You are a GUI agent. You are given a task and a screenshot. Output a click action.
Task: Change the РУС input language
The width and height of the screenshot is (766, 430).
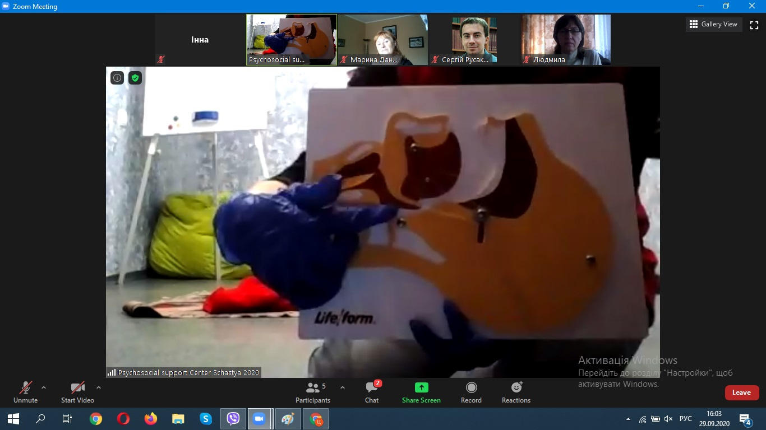[x=686, y=419]
